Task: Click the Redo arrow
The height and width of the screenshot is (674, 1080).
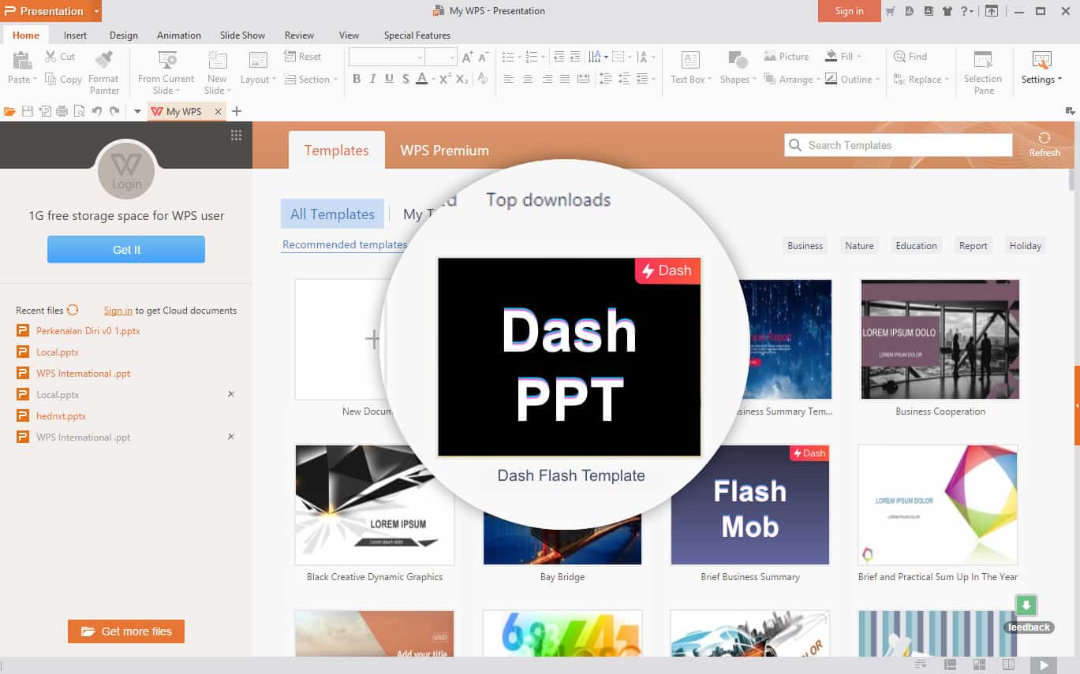Action: (114, 111)
